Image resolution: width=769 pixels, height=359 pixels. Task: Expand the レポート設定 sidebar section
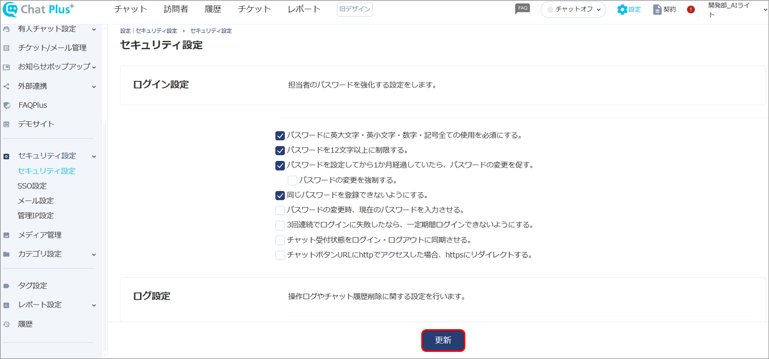point(94,305)
